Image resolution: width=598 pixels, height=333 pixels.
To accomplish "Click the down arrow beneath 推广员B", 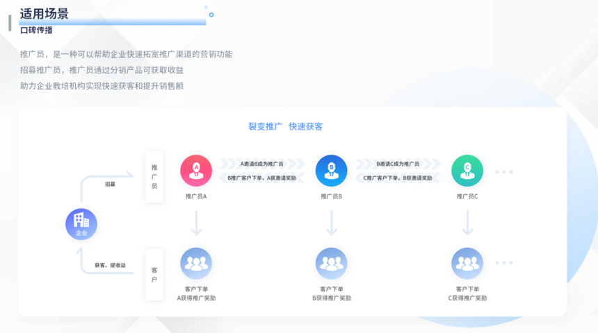I will (x=332, y=223).
